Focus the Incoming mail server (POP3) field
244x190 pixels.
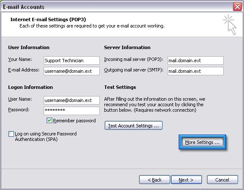click(196, 61)
